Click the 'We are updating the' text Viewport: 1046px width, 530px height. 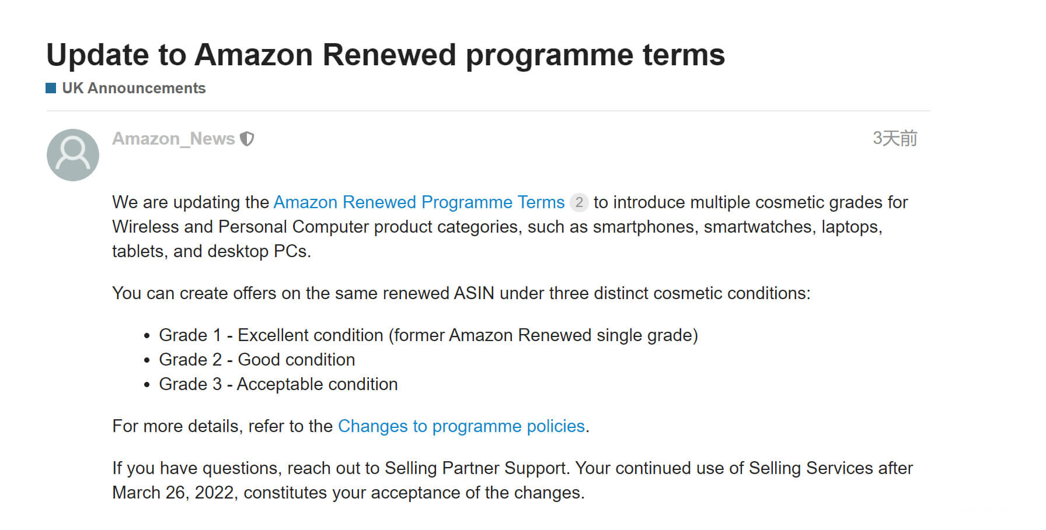[190, 202]
